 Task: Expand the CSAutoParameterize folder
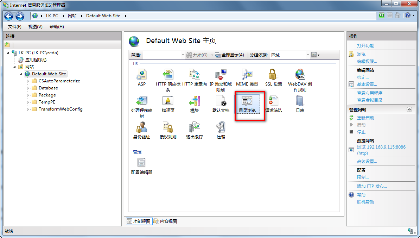point(28,81)
